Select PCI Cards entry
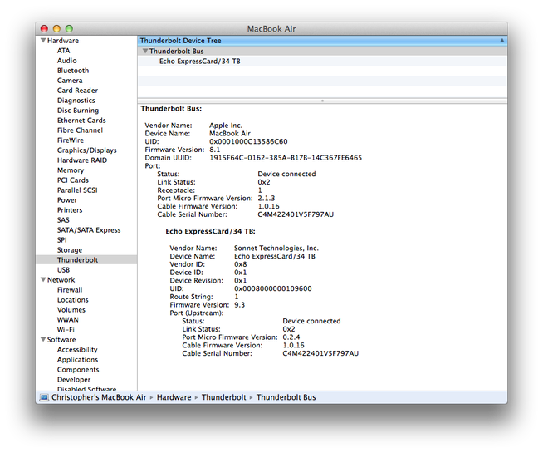The width and height of the screenshot is (543, 453). tap(73, 180)
